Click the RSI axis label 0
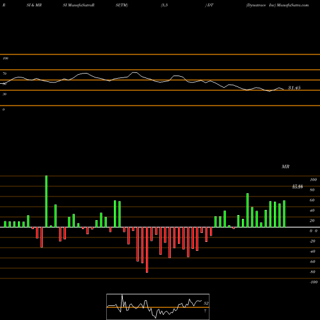 [3, 109]
